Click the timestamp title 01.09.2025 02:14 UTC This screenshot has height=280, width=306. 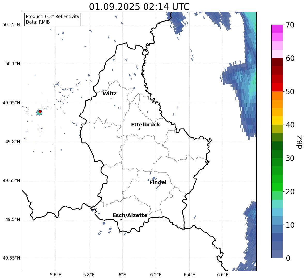point(139,7)
